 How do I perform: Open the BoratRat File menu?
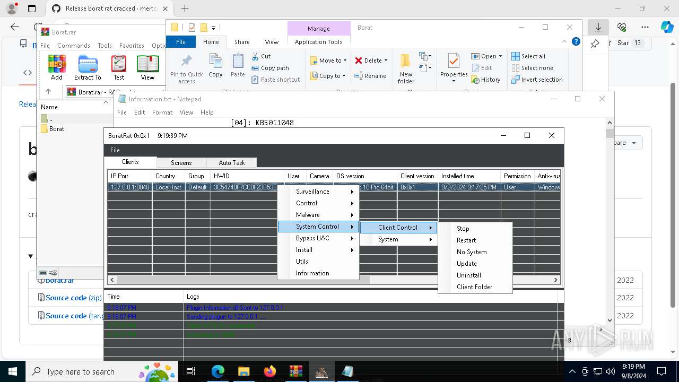tap(115, 150)
